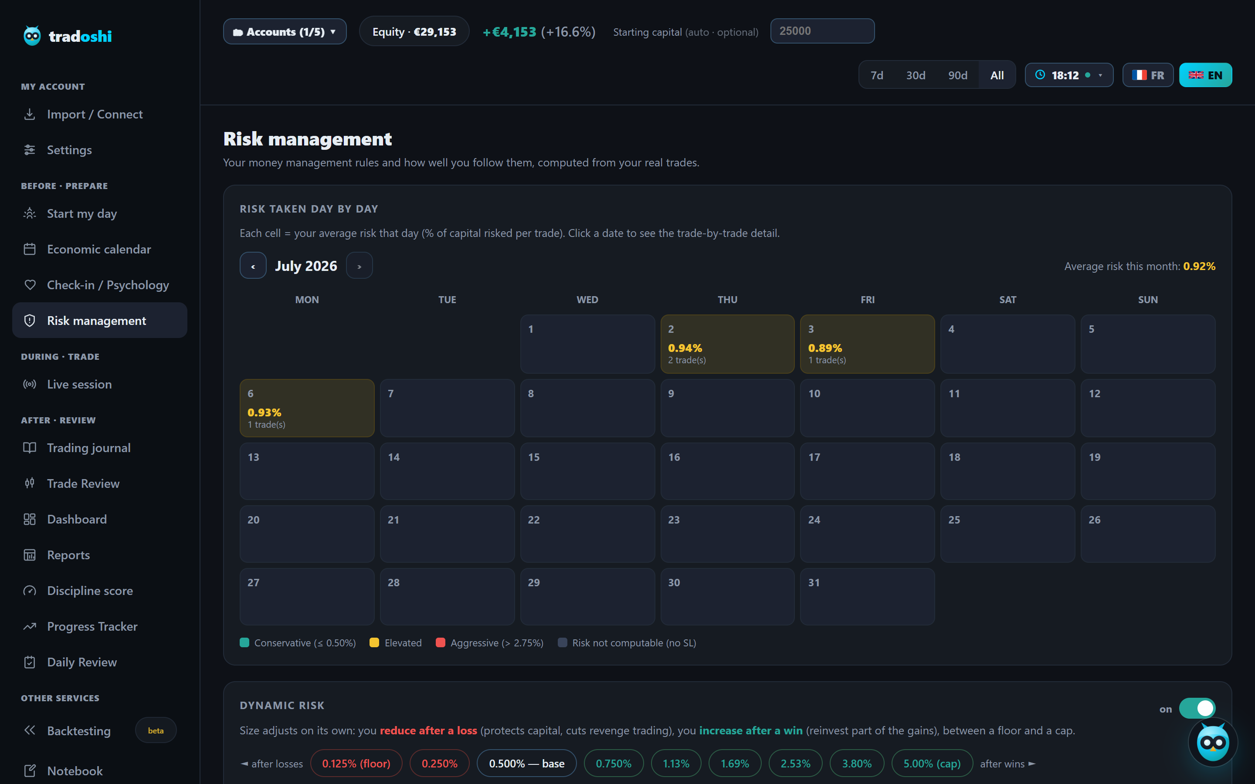The height and width of the screenshot is (784, 1255).
Task: Expand the Accounts (1/5) dropdown
Action: tap(285, 32)
